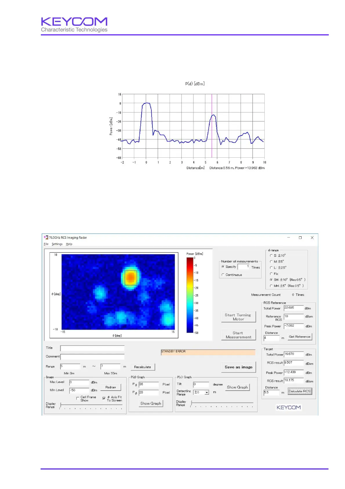The width and height of the screenshot is (345, 489).
Task: Click Show Graph in P(d) Graph panel
Action: 151,403
